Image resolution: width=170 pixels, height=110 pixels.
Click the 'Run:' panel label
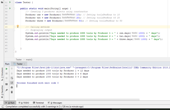7,64
